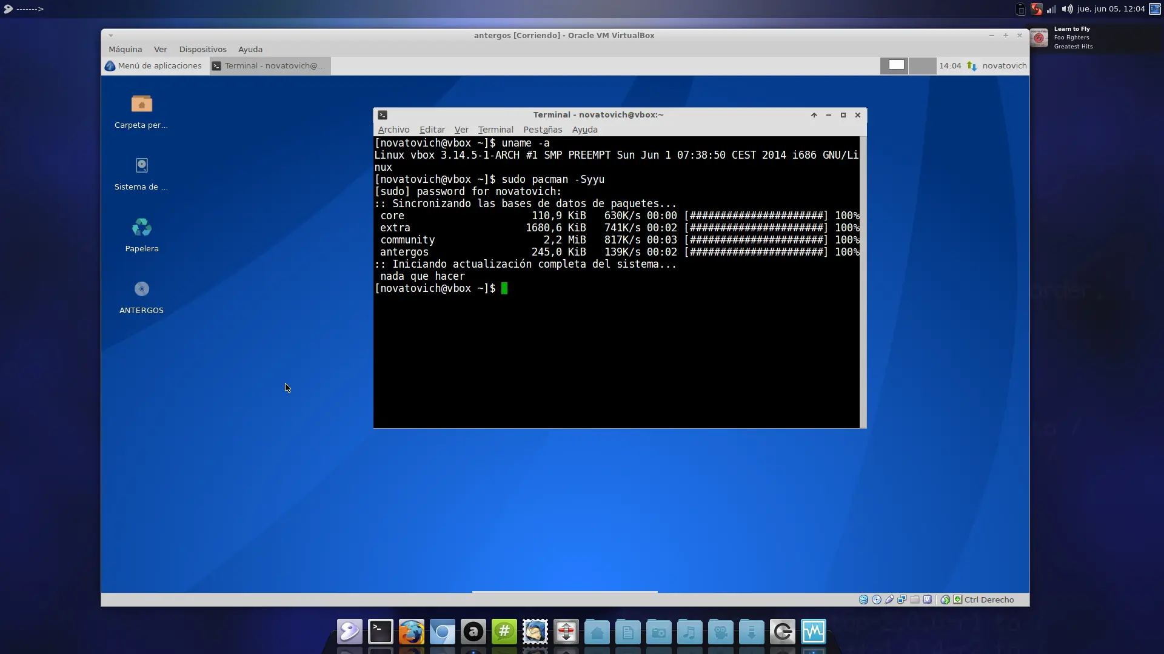Launch the terminal from the dock
The image size is (1164, 654).
381,632
